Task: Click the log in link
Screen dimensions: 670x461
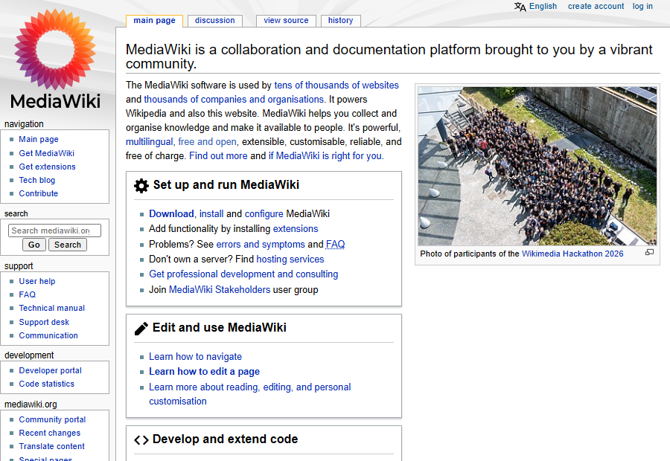Action: pos(642,7)
